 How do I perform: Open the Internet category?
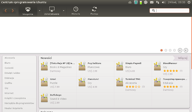click(x=9, y=93)
